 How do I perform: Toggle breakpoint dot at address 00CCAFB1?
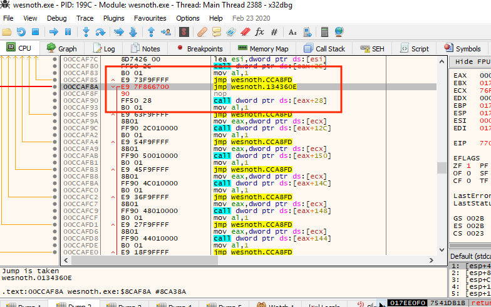point(55,163)
